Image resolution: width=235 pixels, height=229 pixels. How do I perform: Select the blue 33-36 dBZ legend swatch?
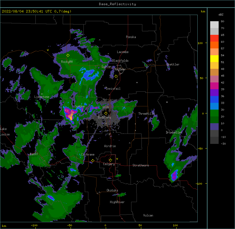pyautogui.click(x=214, y=99)
